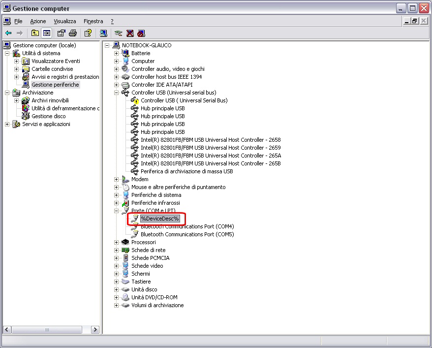Select Mouse e altre periferiche di puntamento
This screenshot has height=348, width=432.
(x=178, y=187)
